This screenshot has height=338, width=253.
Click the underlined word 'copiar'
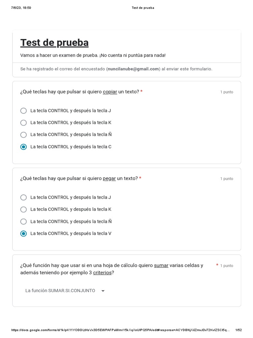pos(110,92)
